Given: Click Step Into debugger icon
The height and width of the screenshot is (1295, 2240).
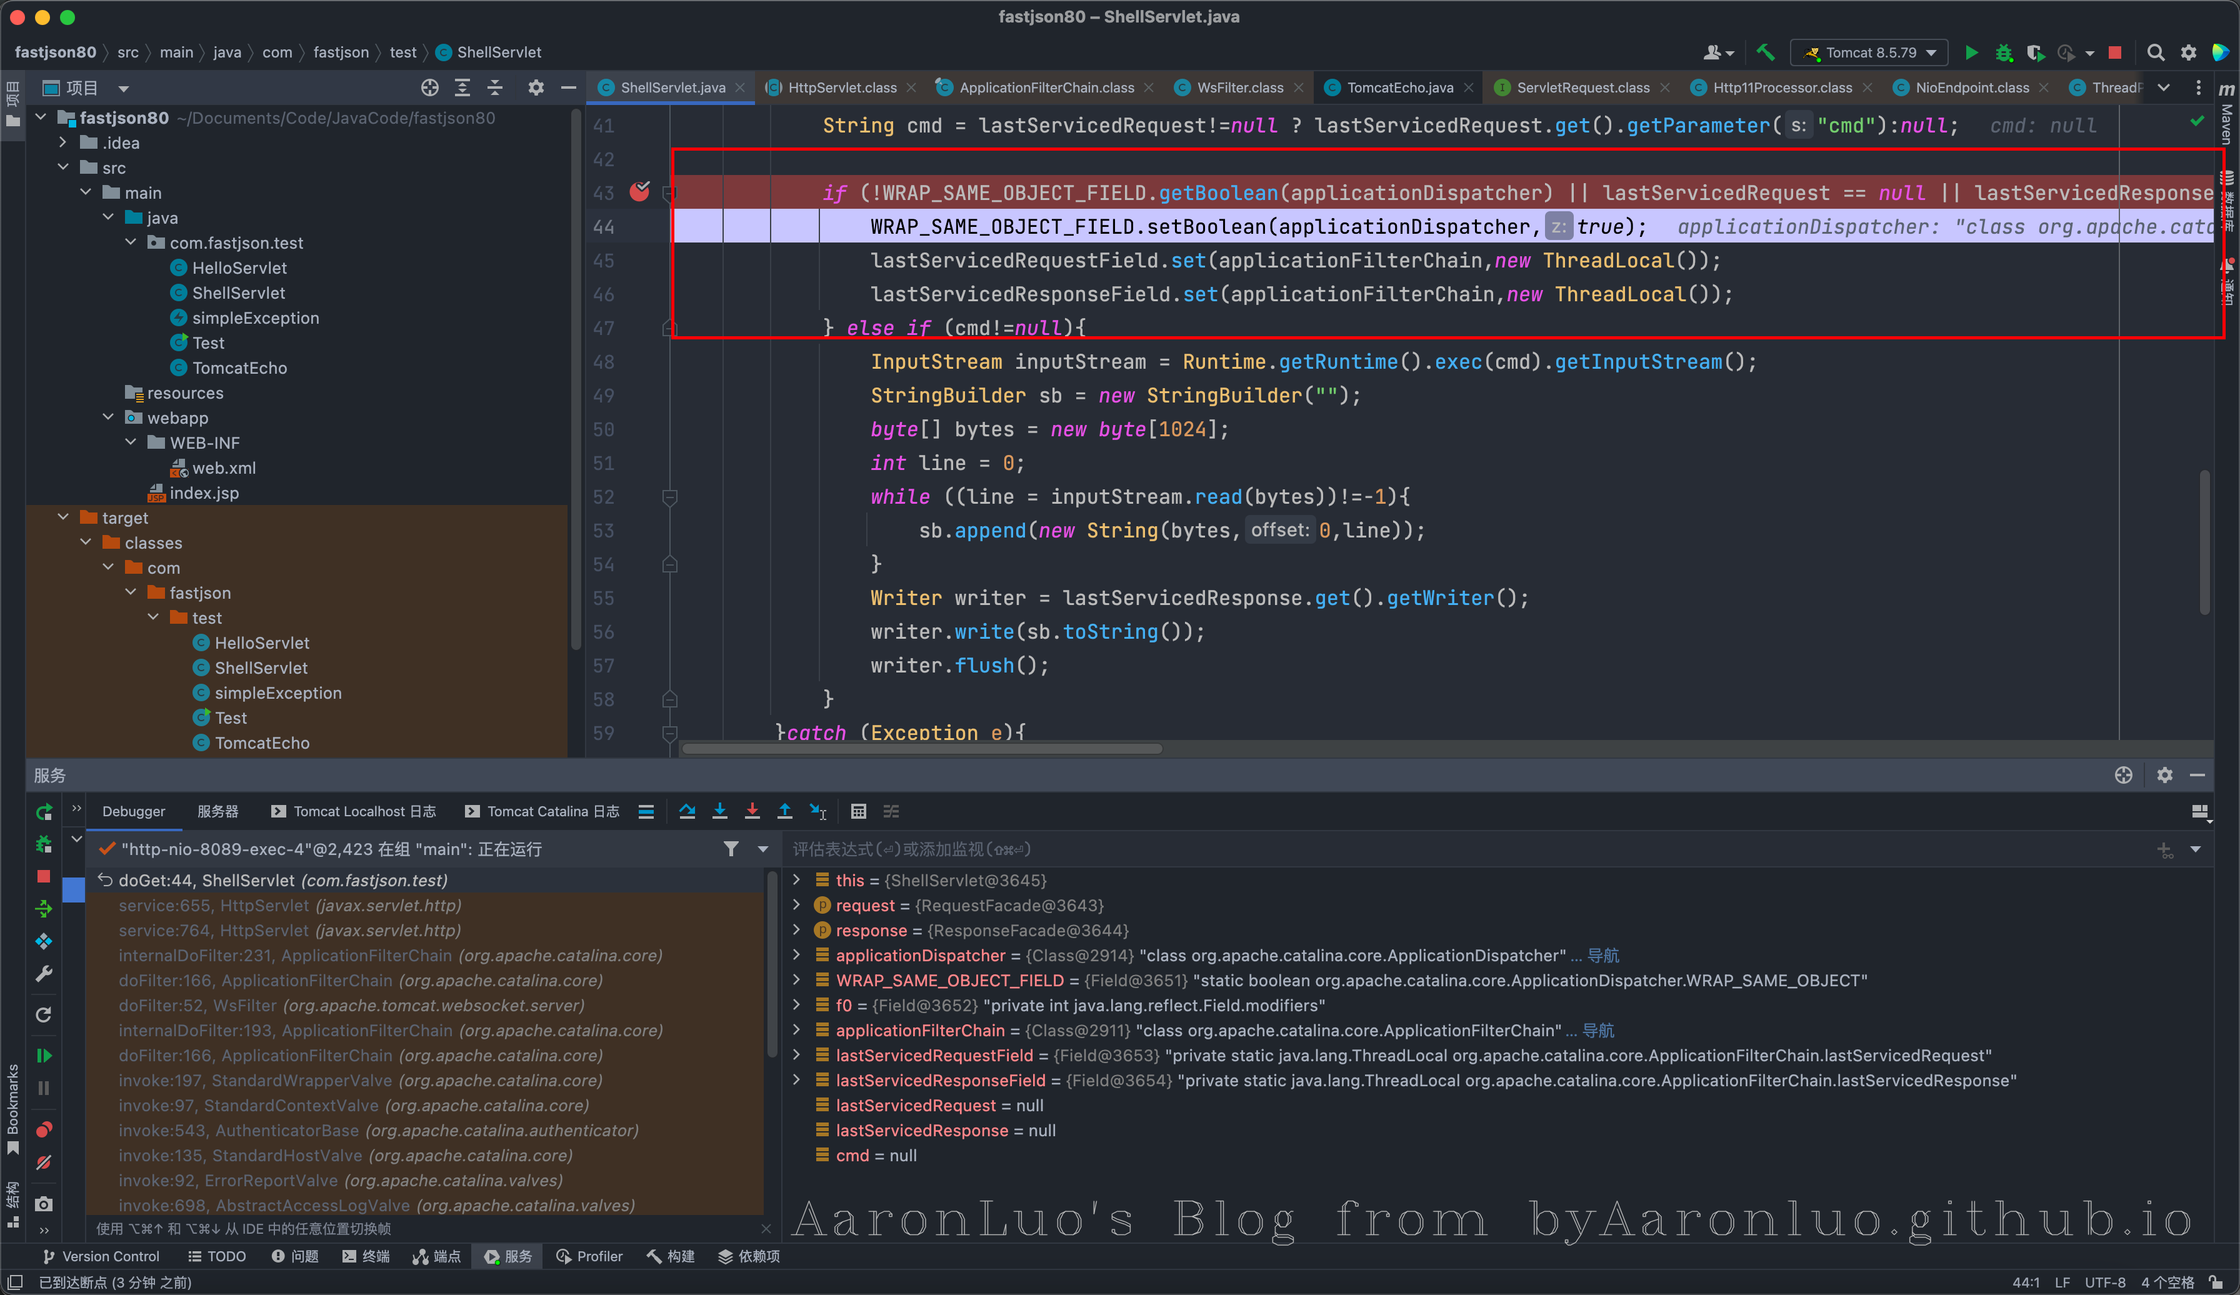Looking at the screenshot, I should coord(720,811).
